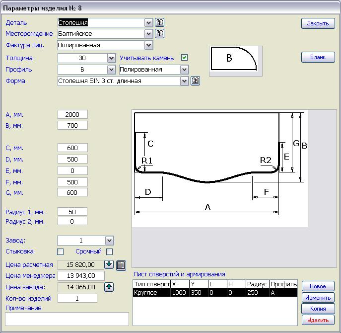The width and height of the screenshot is (341, 333).
Task: Open reference book icon next to Месторождение
Action: pyautogui.click(x=159, y=33)
